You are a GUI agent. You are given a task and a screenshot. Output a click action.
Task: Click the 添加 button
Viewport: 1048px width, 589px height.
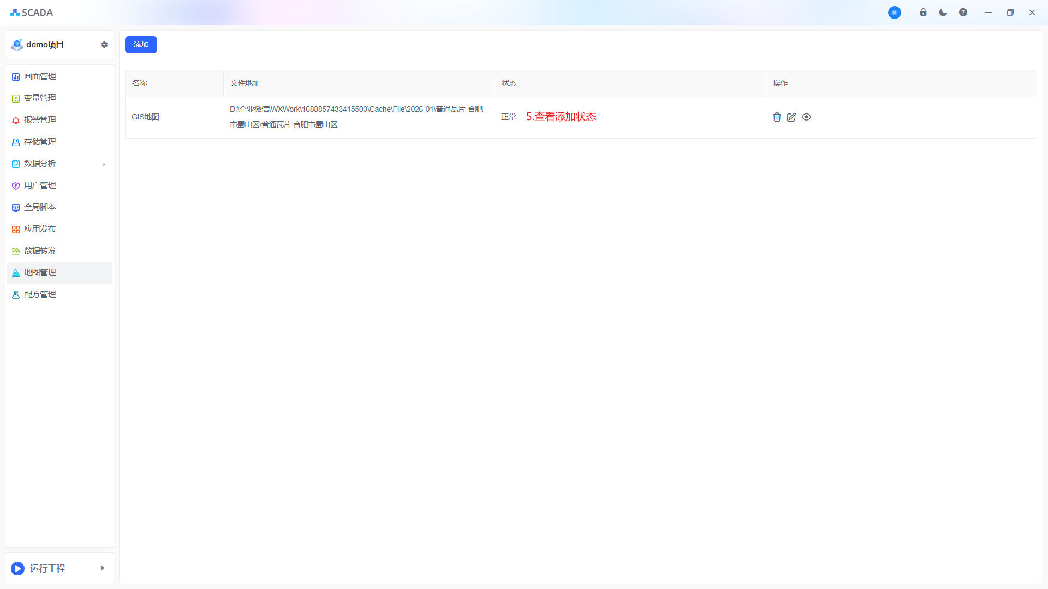tap(141, 45)
